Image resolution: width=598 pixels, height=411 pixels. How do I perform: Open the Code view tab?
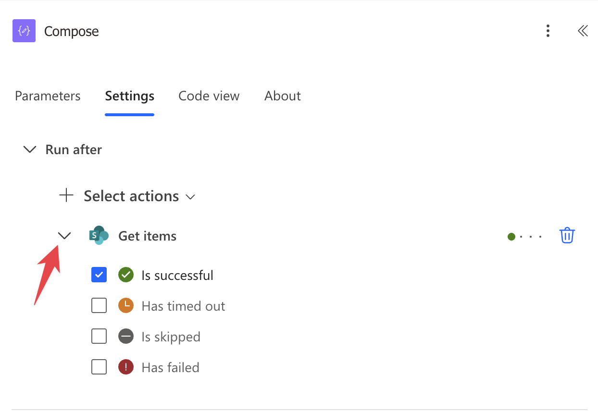[x=209, y=96]
